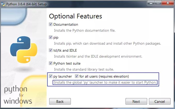Viewport: 175px width, 109px height.
Task: Uncheck the for all users checkbox
Action: (x=77, y=76)
